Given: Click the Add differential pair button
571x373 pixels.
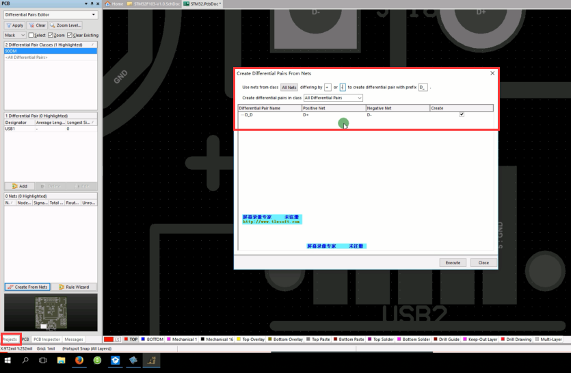Looking at the screenshot, I should 20,186.
